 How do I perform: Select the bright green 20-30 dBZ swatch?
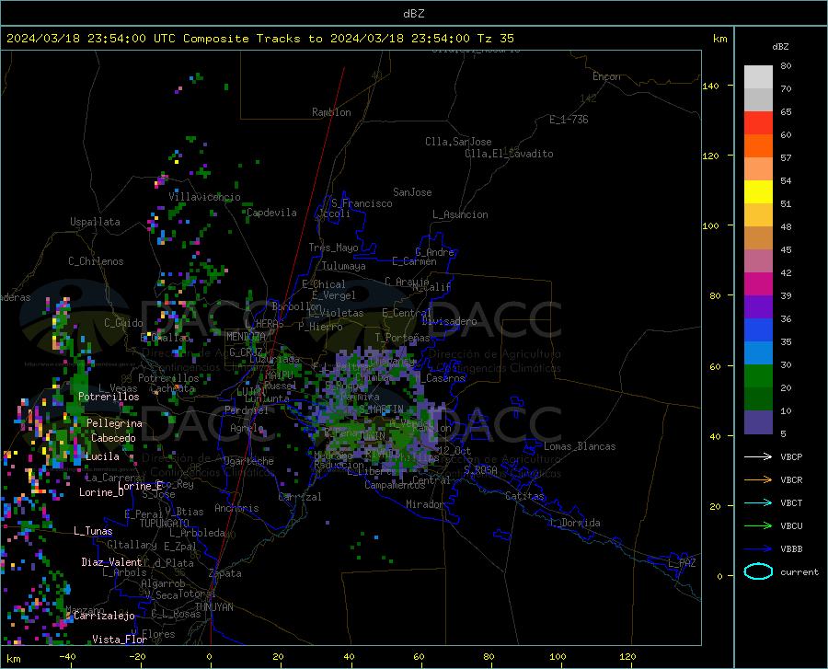tap(758, 376)
